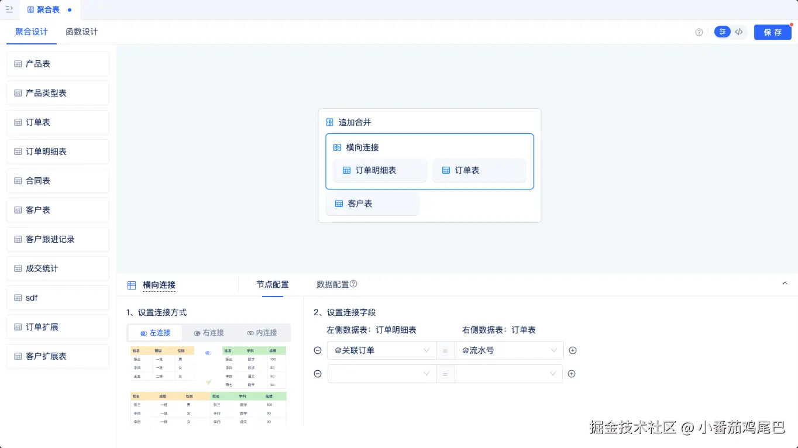Select the 订单表 node on canvas
Viewport: 798px width, 448px height.
tap(479, 170)
